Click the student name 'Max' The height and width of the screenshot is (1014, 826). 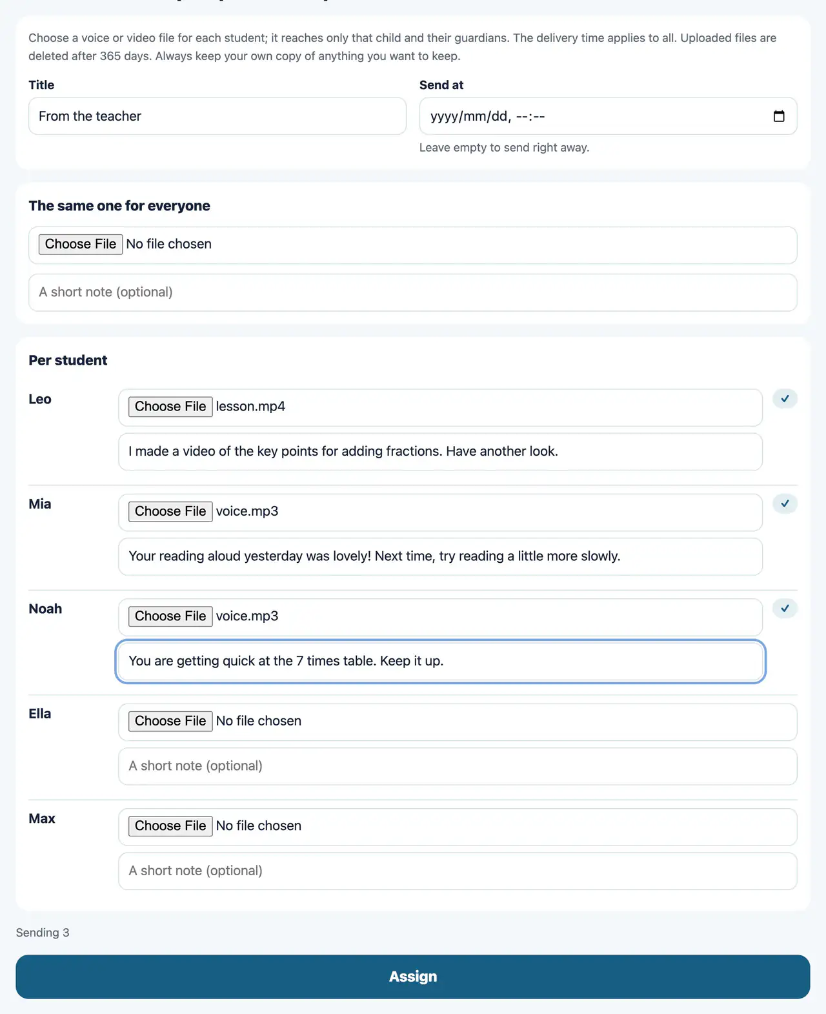point(42,818)
